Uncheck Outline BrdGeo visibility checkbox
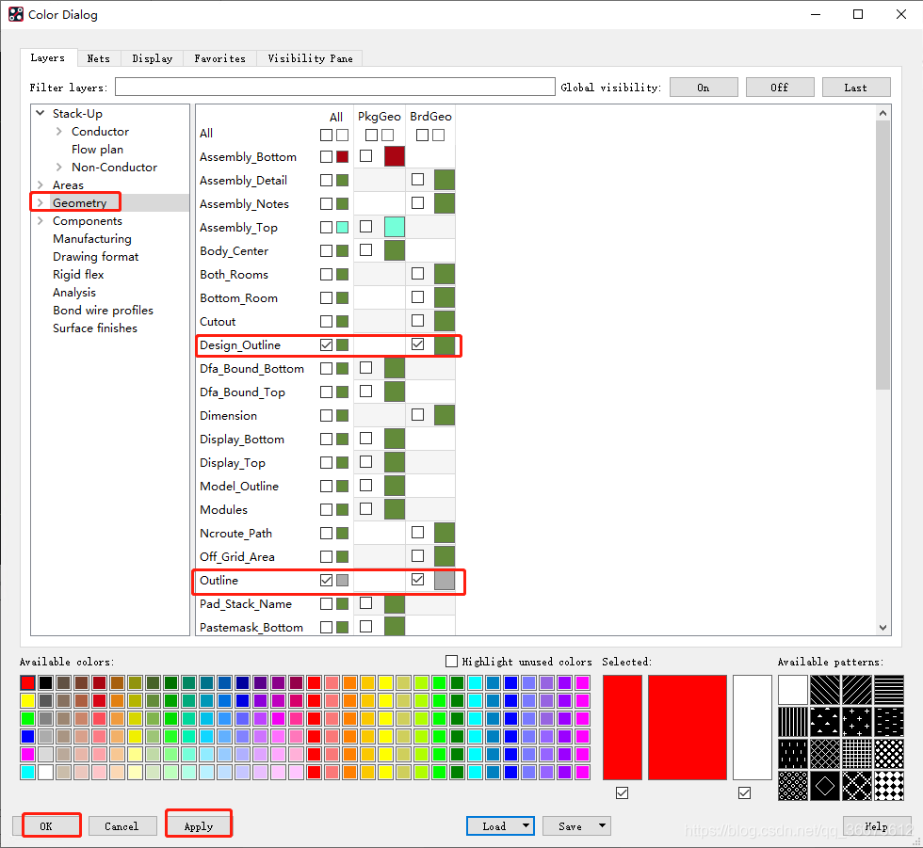Image resolution: width=923 pixels, height=848 pixels. point(418,579)
